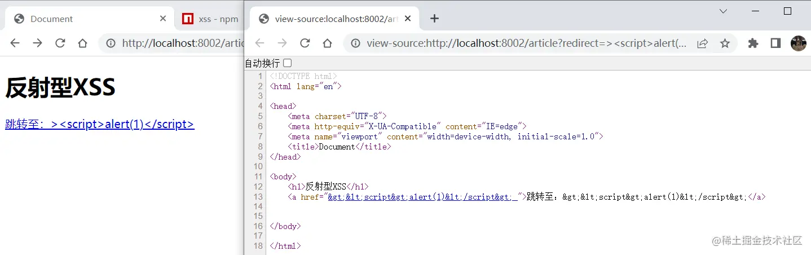This screenshot has width=811, height=255.
Task: Click the title Document source line
Action: coord(340,147)
